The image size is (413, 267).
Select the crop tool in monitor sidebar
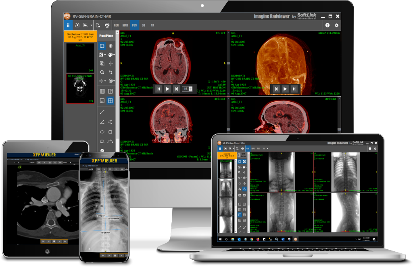click(111, 72)
